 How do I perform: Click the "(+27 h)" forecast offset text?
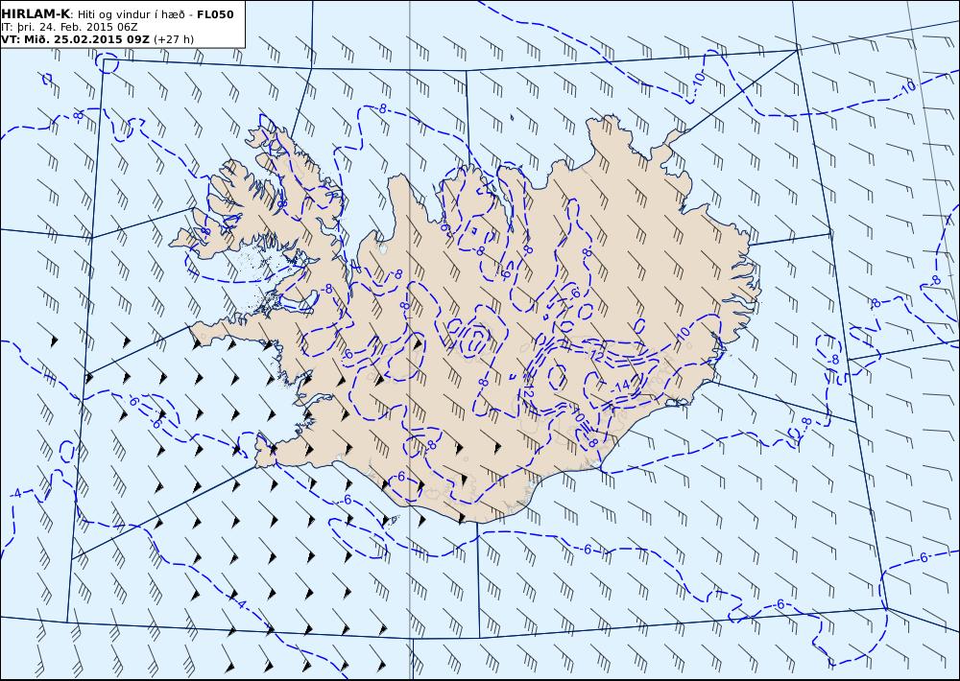pos(174,39)
